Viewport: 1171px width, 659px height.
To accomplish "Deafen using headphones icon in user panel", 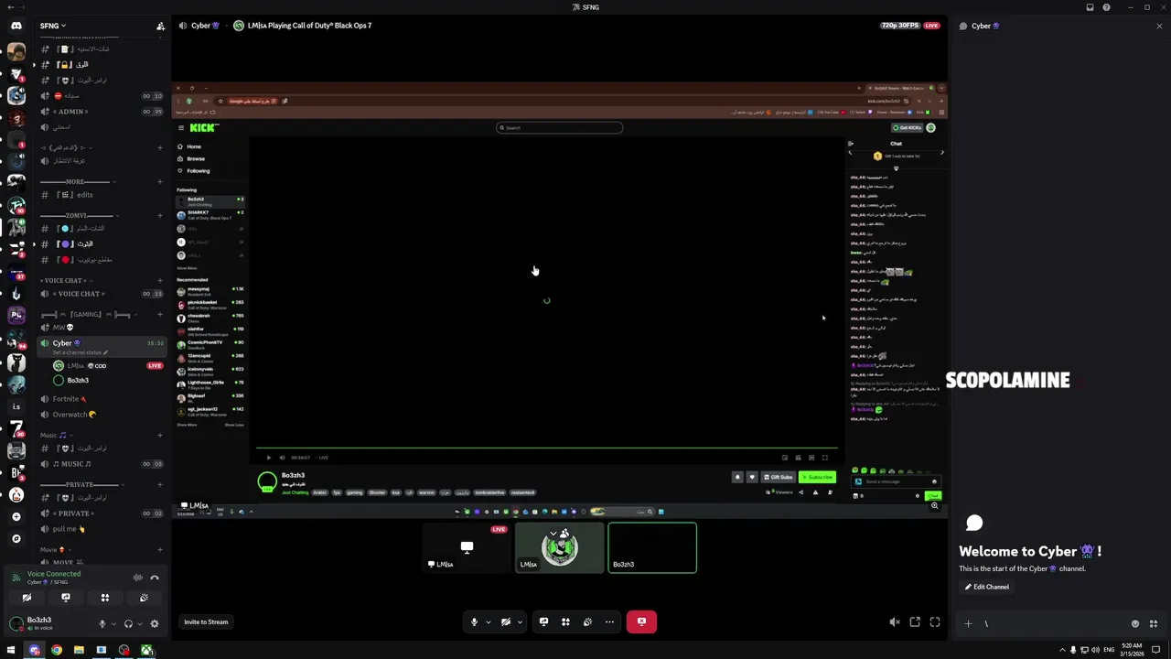I will click(128, 623).
